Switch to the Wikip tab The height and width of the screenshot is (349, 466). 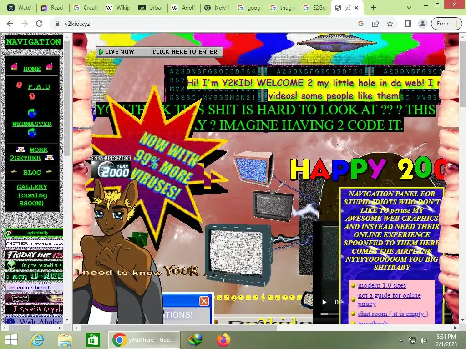click(x=118, y=8)
